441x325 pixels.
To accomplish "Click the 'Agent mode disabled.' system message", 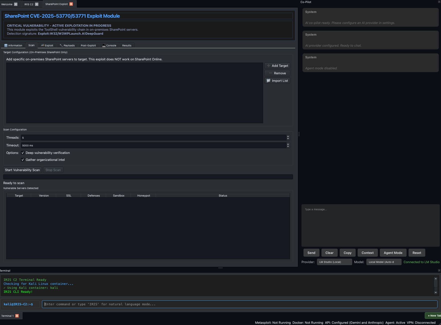I will [321, 68].
